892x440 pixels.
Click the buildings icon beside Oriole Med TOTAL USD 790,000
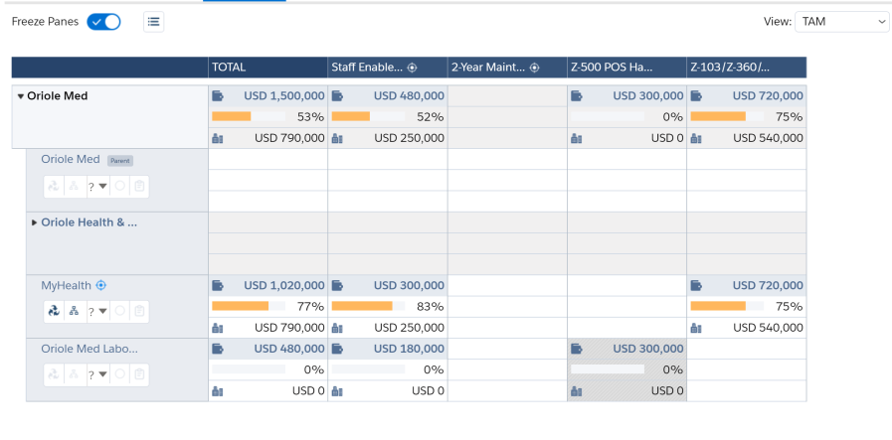click(x=218, y=138)
